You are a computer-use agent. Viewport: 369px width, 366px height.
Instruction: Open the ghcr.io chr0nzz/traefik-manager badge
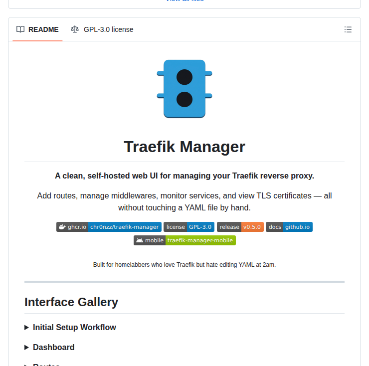tap(109, 227)
